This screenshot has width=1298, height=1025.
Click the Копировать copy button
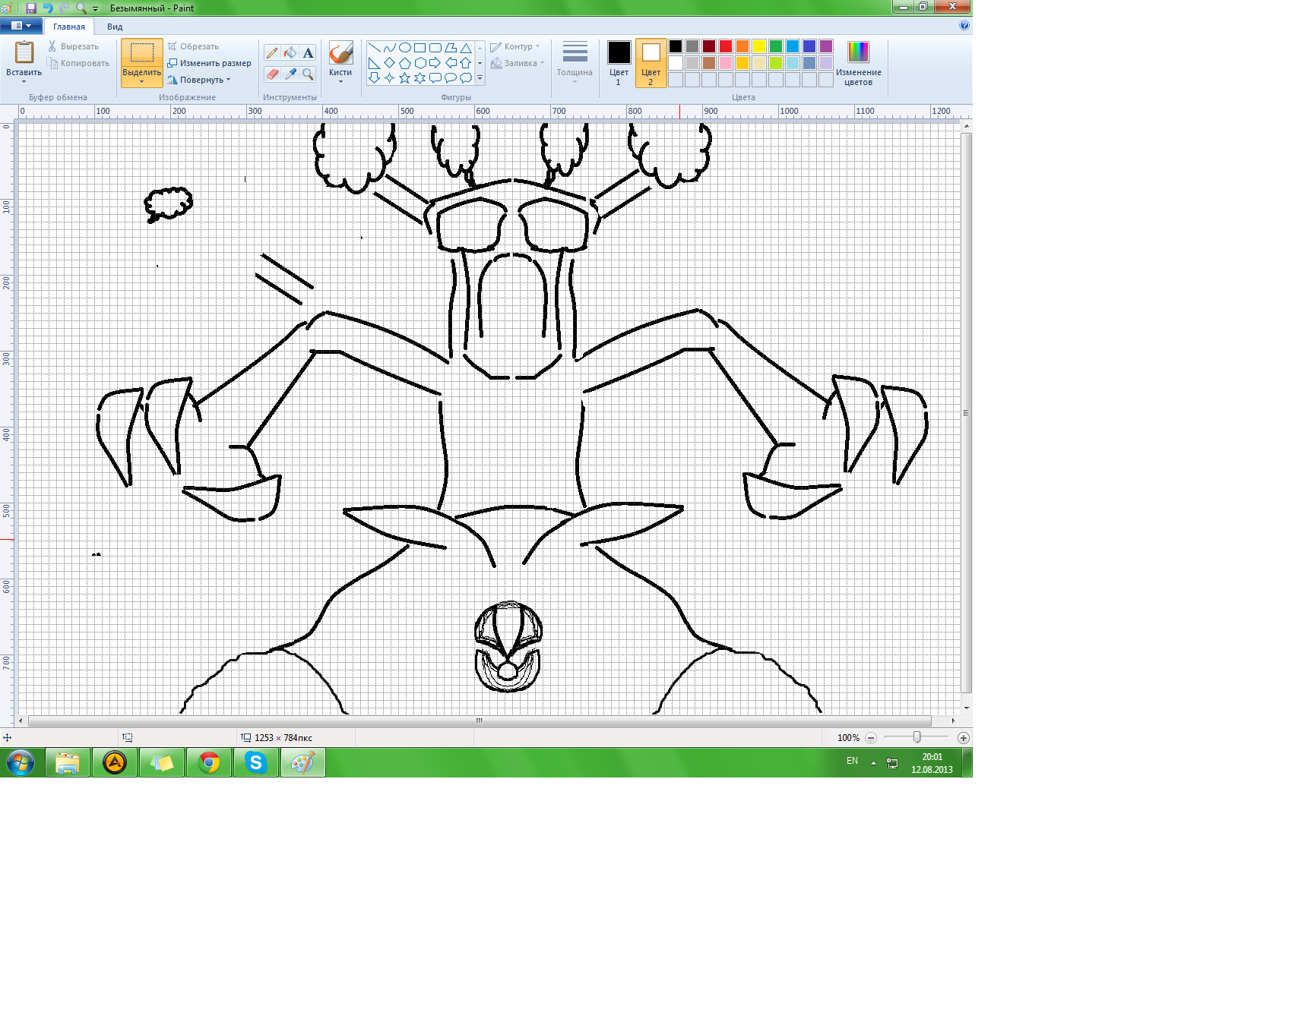[78, 63]
